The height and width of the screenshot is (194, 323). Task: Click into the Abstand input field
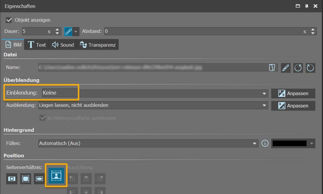click(x=203, y=31)
